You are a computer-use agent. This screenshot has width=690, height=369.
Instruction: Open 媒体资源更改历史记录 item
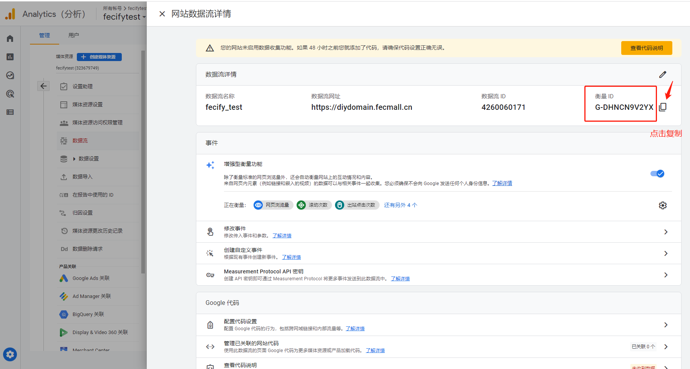coord(98,231)
